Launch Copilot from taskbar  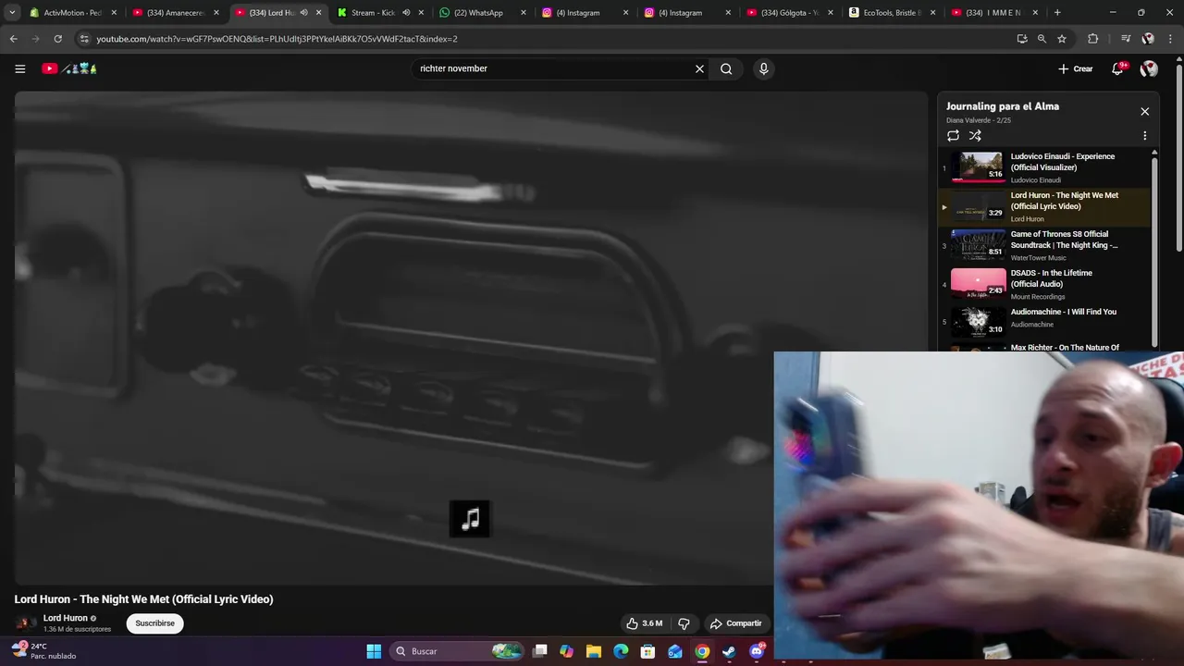click(567, 651)
